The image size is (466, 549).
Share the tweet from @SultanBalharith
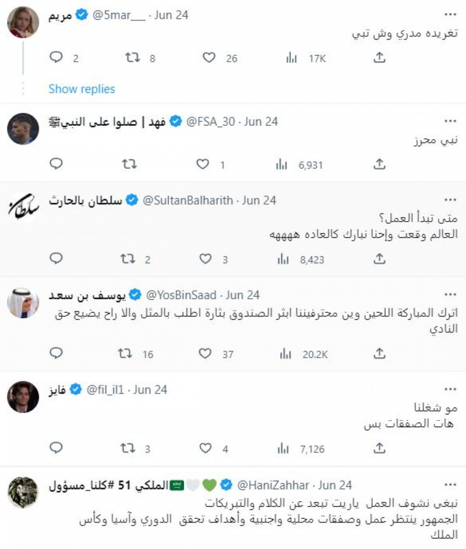click(x=379, y=258)
